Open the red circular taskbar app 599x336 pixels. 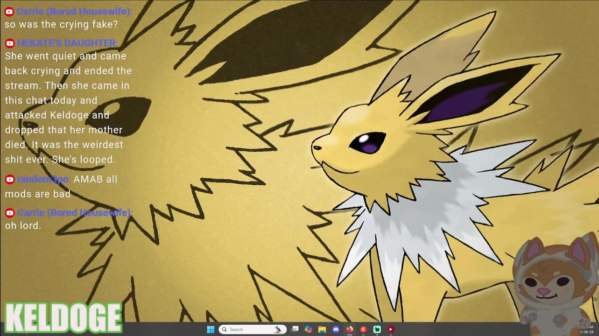click(363, 329)
